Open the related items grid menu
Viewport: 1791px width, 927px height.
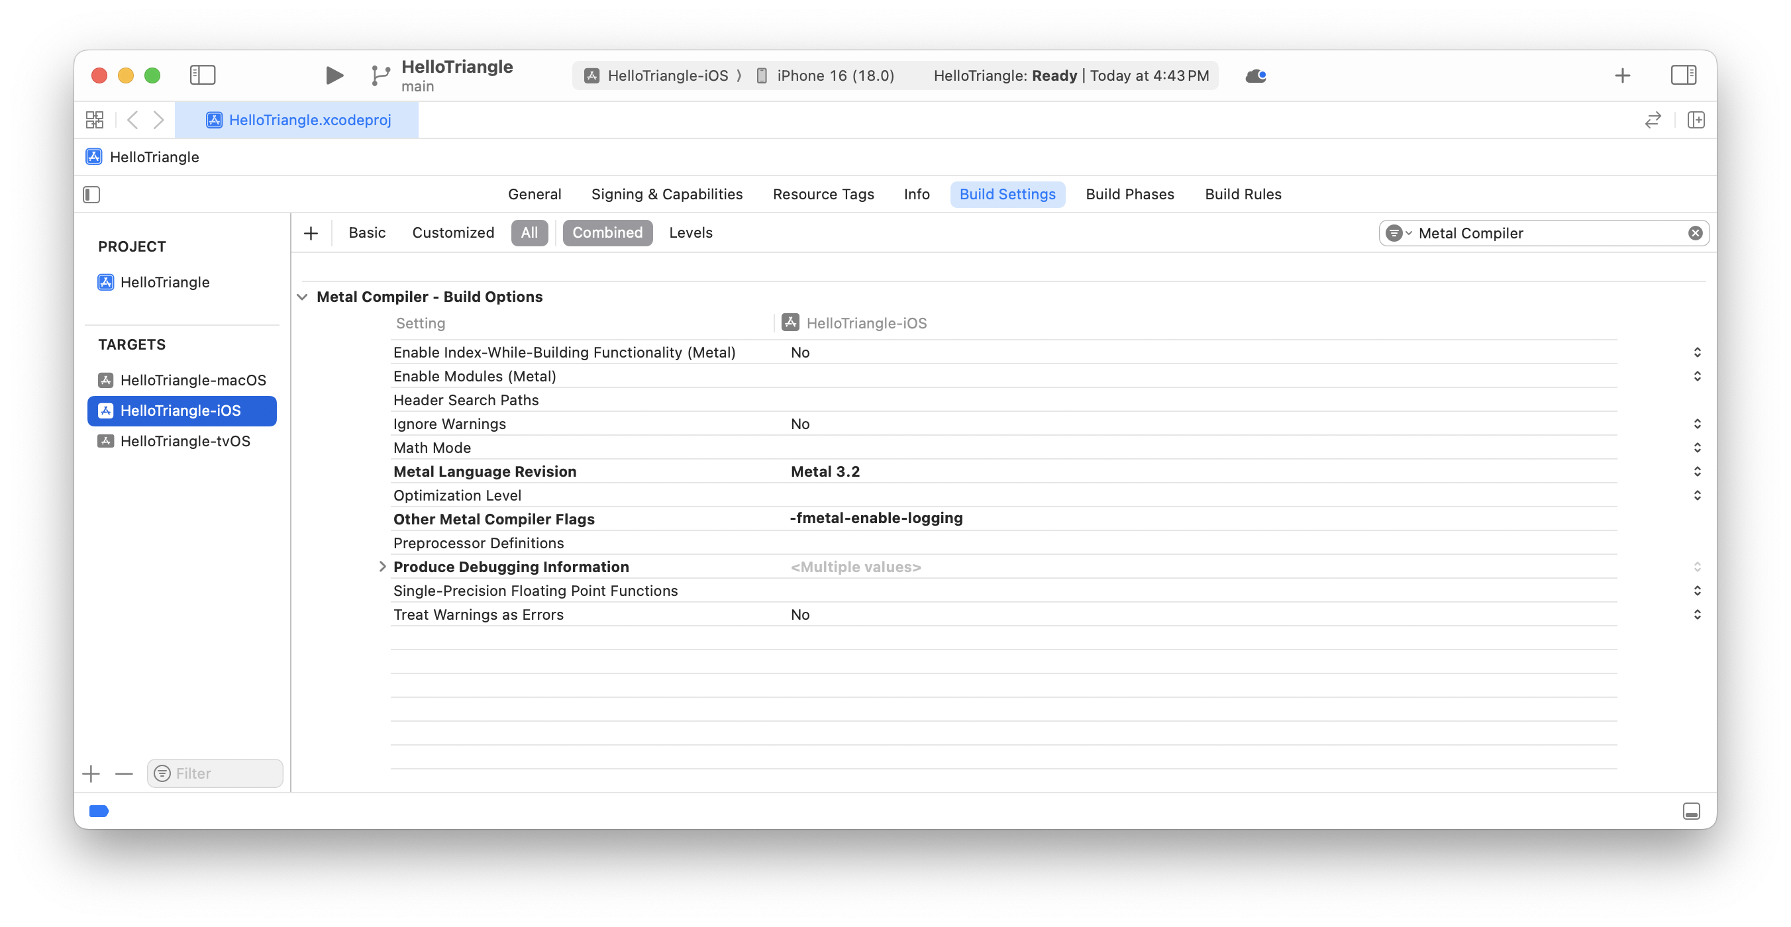[x=95, y=120]
